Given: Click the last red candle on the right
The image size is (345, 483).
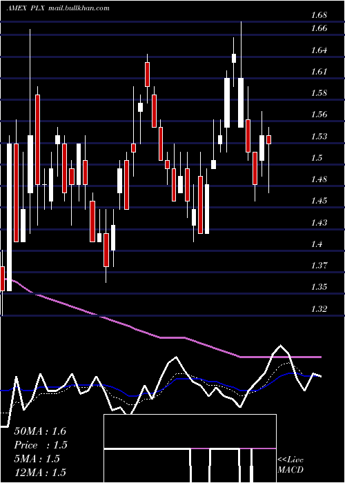Looking at the screenshot, I should (x=268, y=139).
